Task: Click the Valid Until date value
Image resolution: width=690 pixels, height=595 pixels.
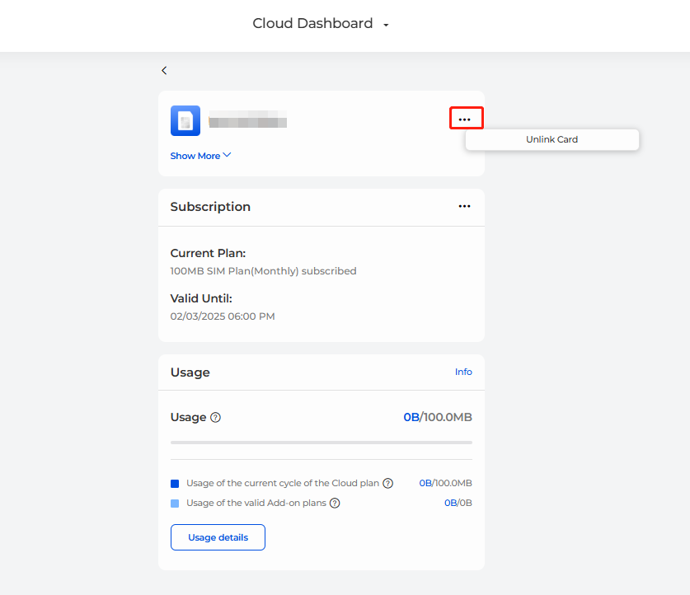Action: tap(223, 316)
